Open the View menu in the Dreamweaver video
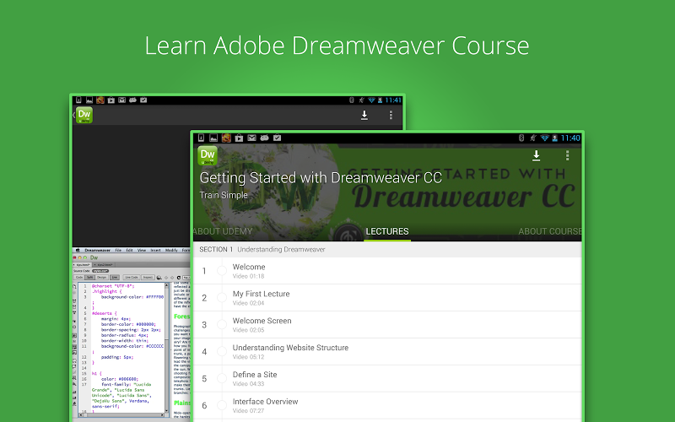 142,250
